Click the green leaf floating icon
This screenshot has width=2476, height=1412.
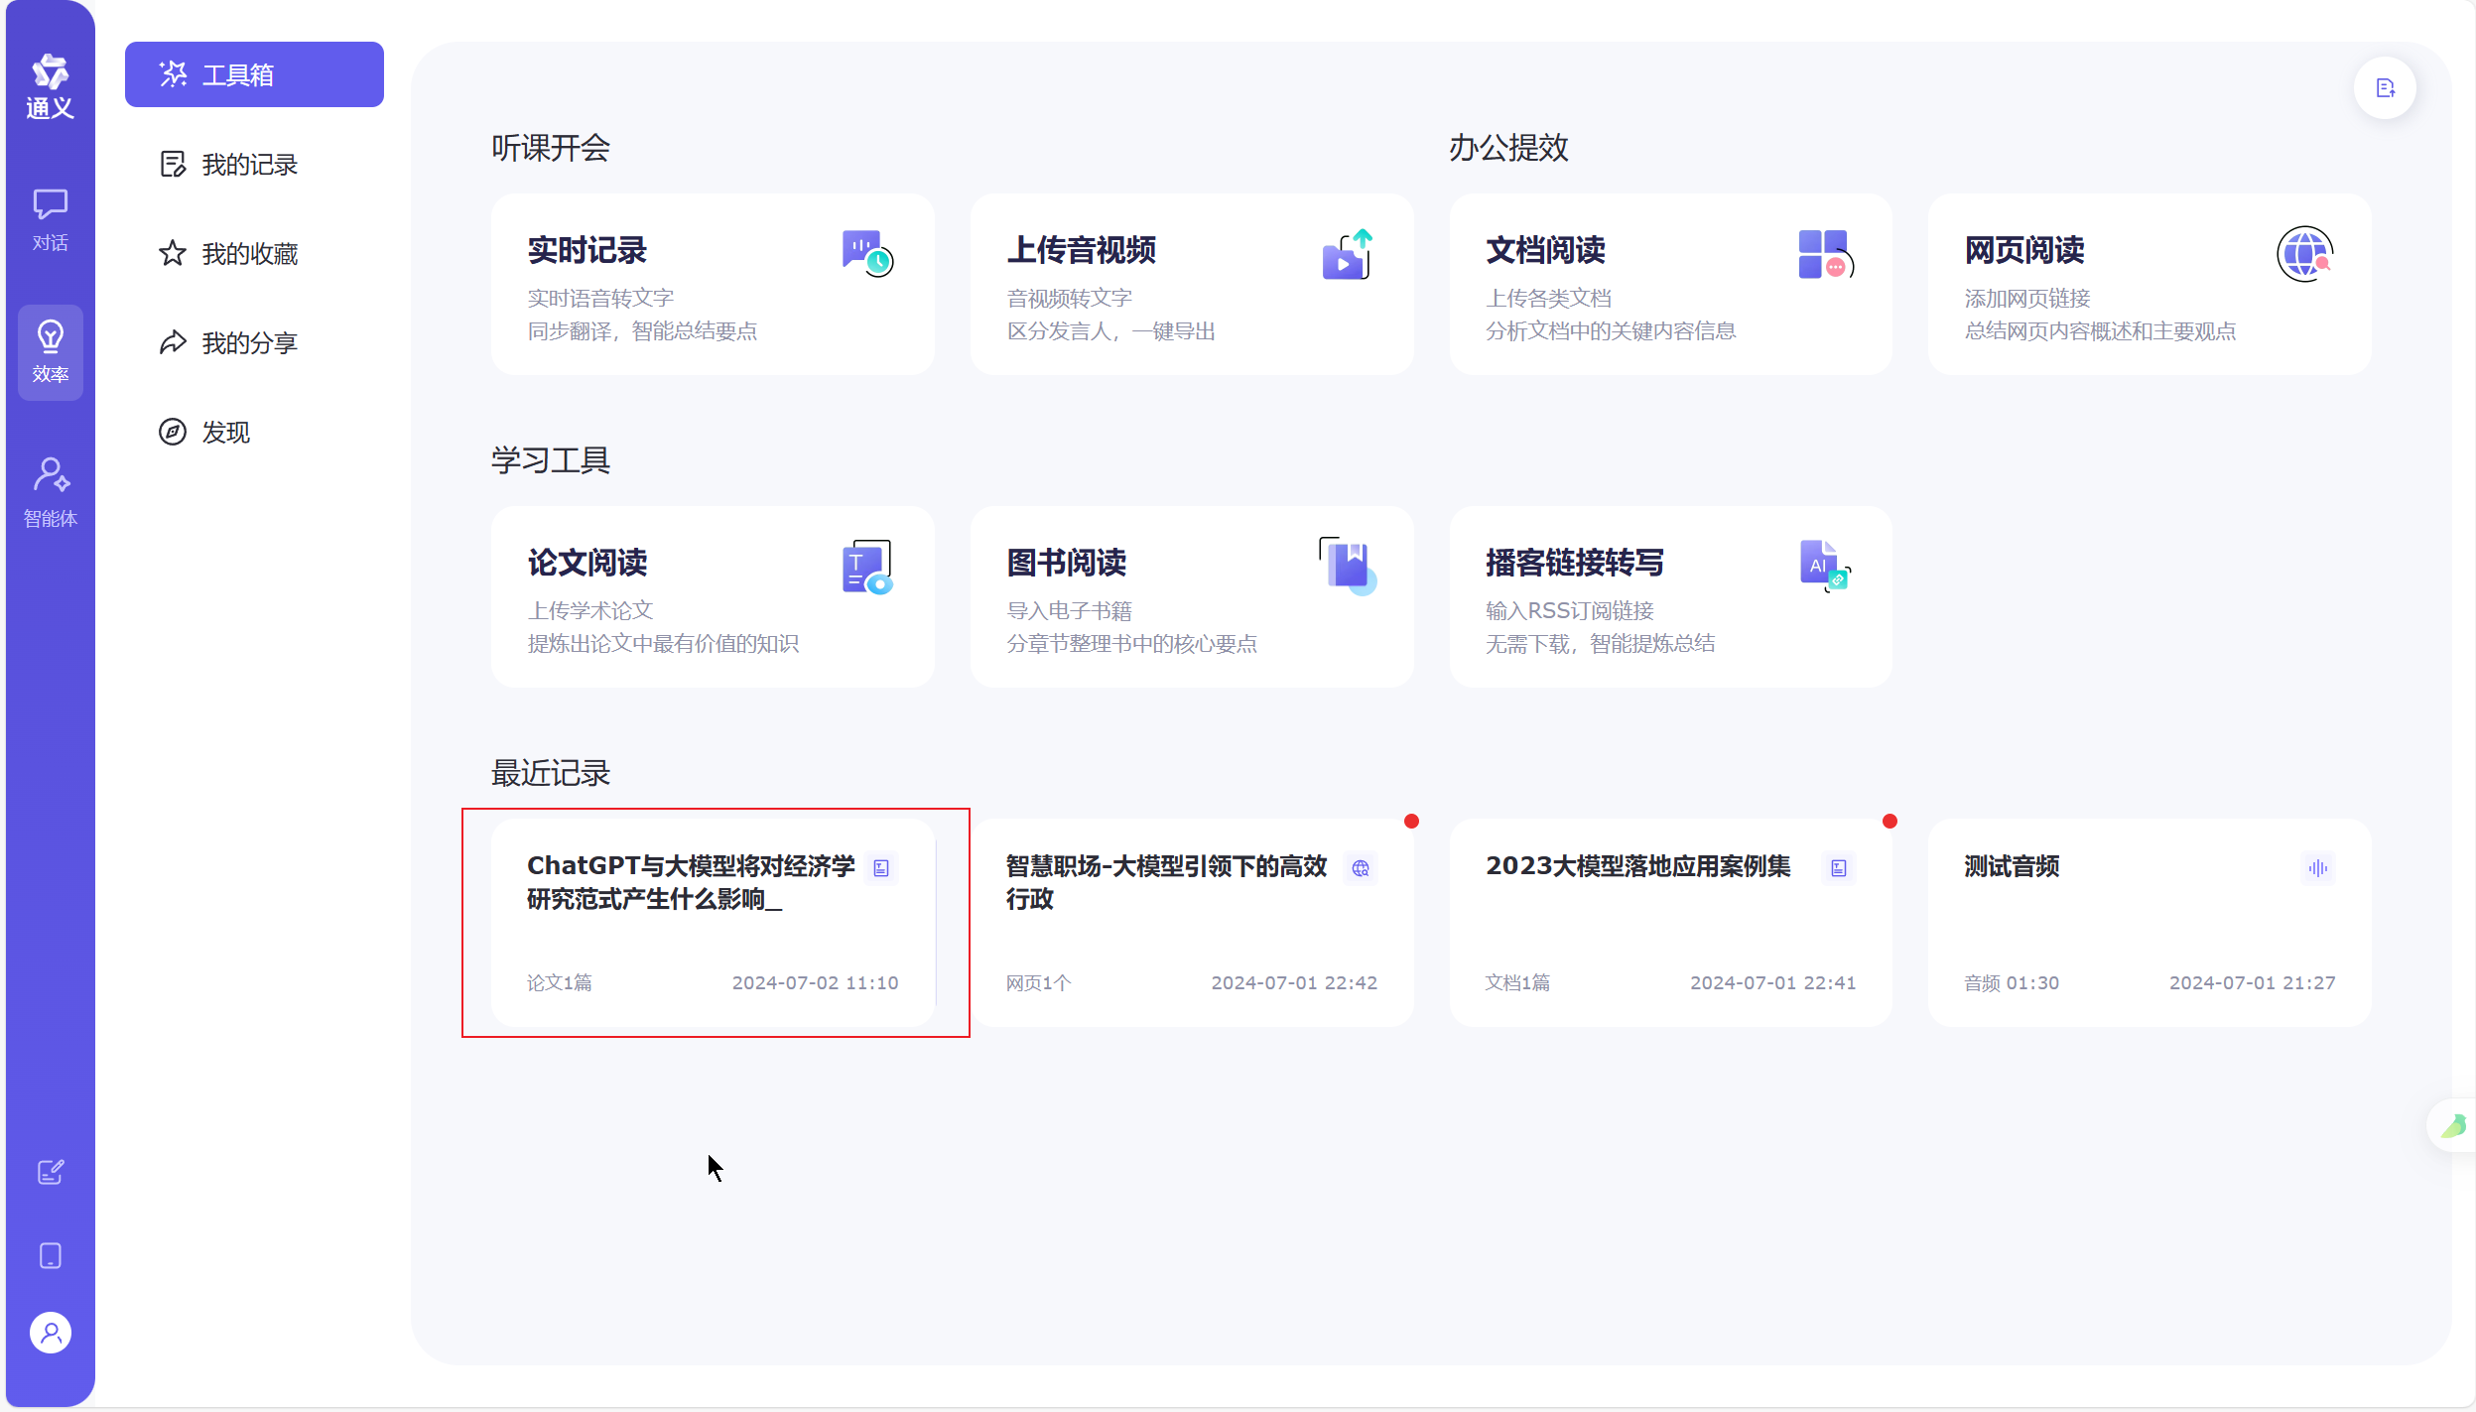[x=2453, y=1125]
